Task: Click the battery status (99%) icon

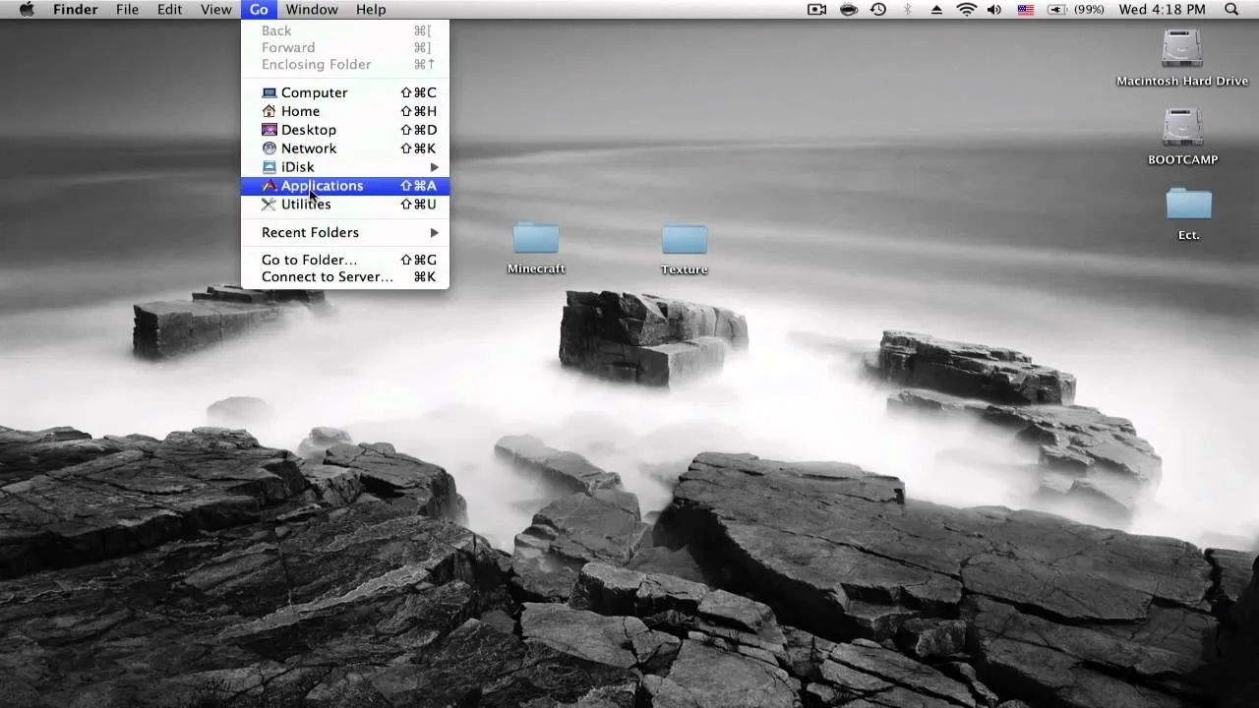Action: [1076, 9]
